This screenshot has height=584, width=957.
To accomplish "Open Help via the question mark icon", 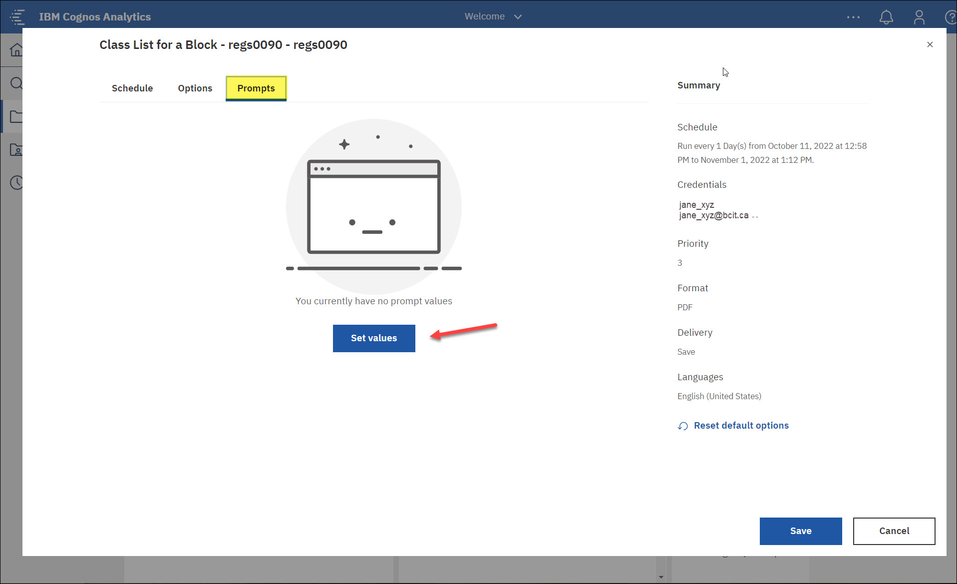I will [x=951, y=16].
